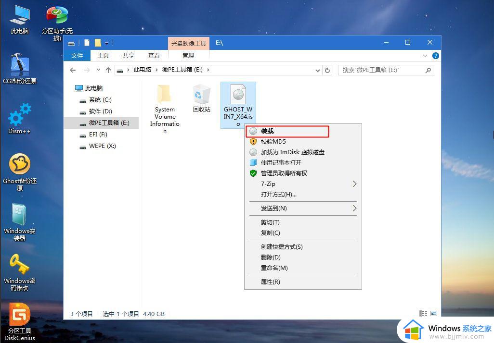This screenshot has height=343, width=494.
Task: Switch to the 主页 ribbon tab
Action: (103, 56)
